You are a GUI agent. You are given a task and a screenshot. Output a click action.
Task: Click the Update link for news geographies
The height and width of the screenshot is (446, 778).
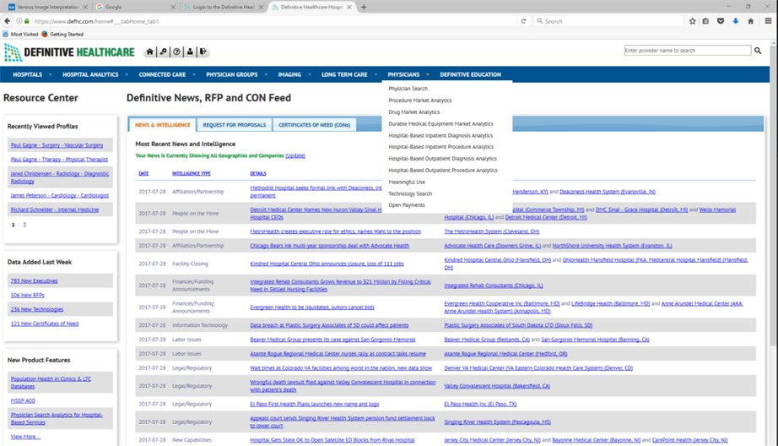295,156
